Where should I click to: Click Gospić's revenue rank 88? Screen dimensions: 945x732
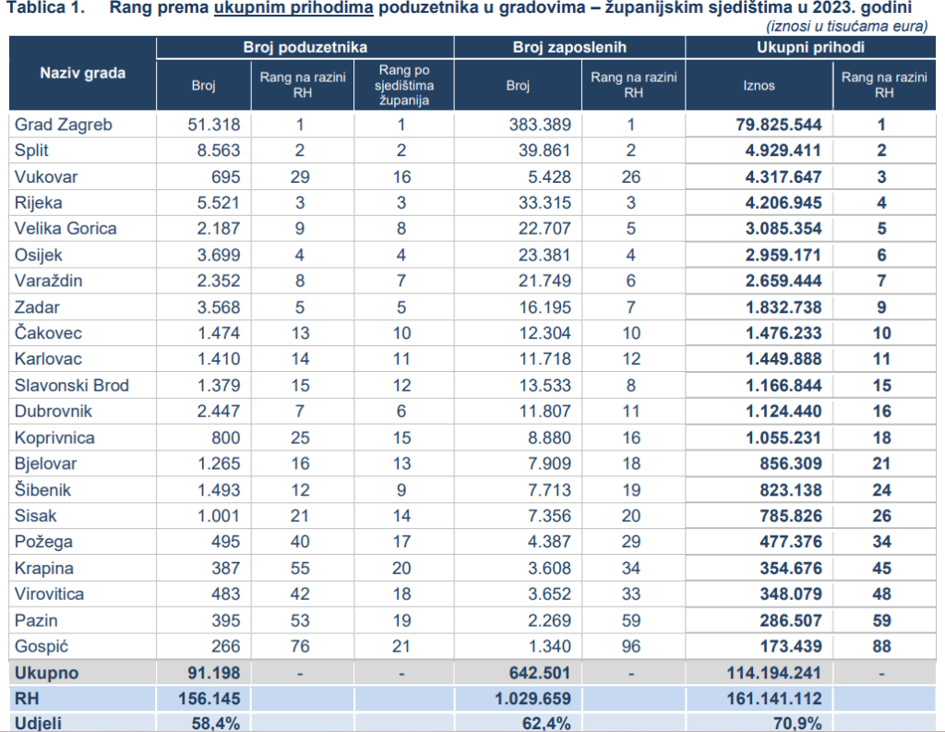pyautogui.click(x=880, y=647)
